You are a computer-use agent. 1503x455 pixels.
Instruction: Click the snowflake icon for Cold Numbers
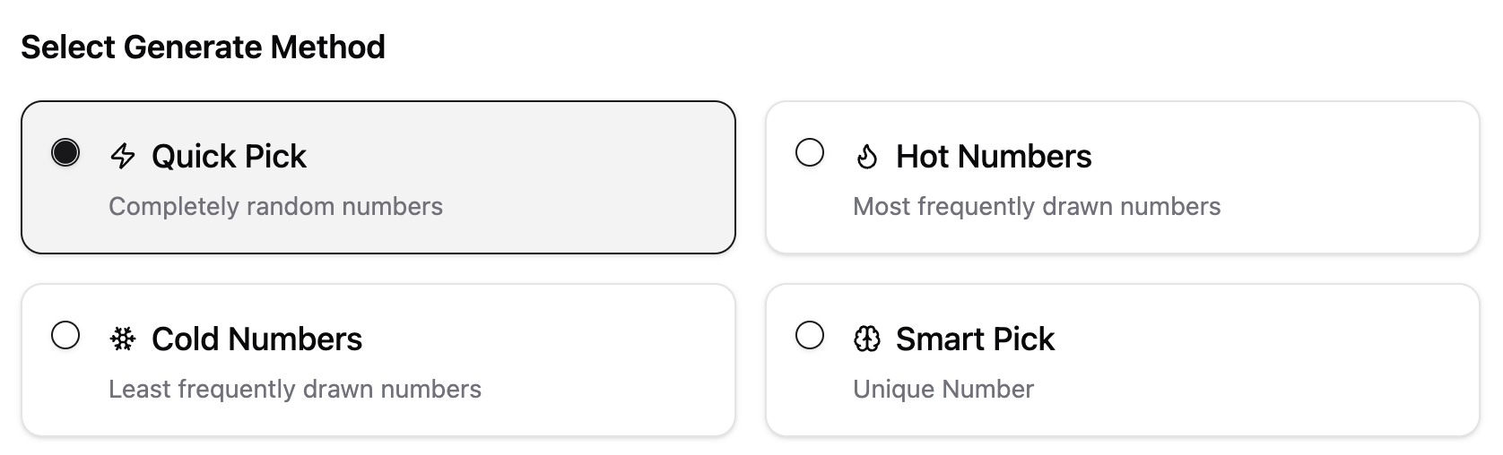click(123, 339)
